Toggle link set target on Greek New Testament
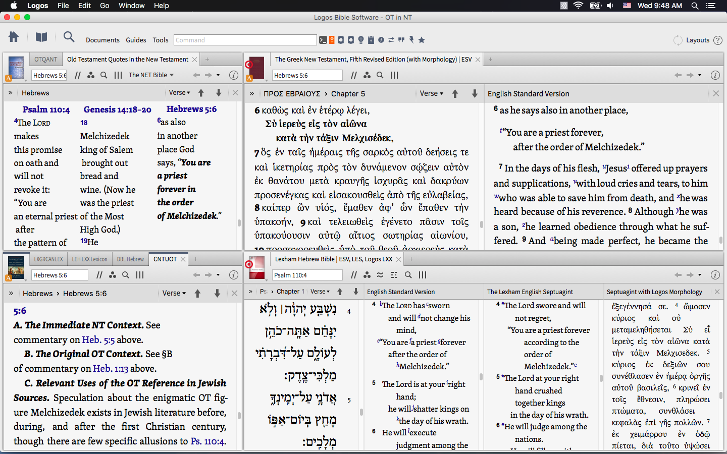Image resolution: width=727 pixels, height=454 pixels. [248, 65]
